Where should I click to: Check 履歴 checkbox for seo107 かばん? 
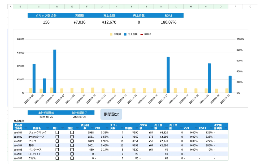pos(72,158)
